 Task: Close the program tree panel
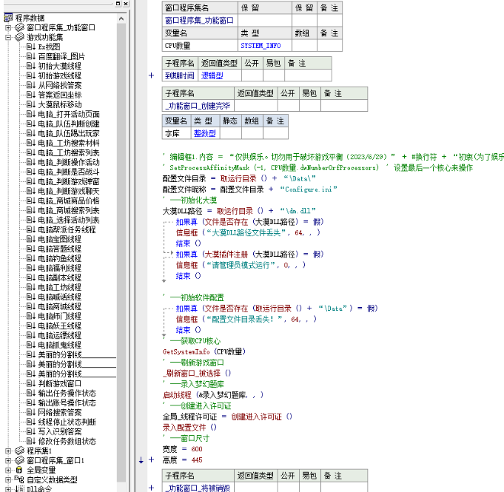pyautogui.click(x=125, y=5)
